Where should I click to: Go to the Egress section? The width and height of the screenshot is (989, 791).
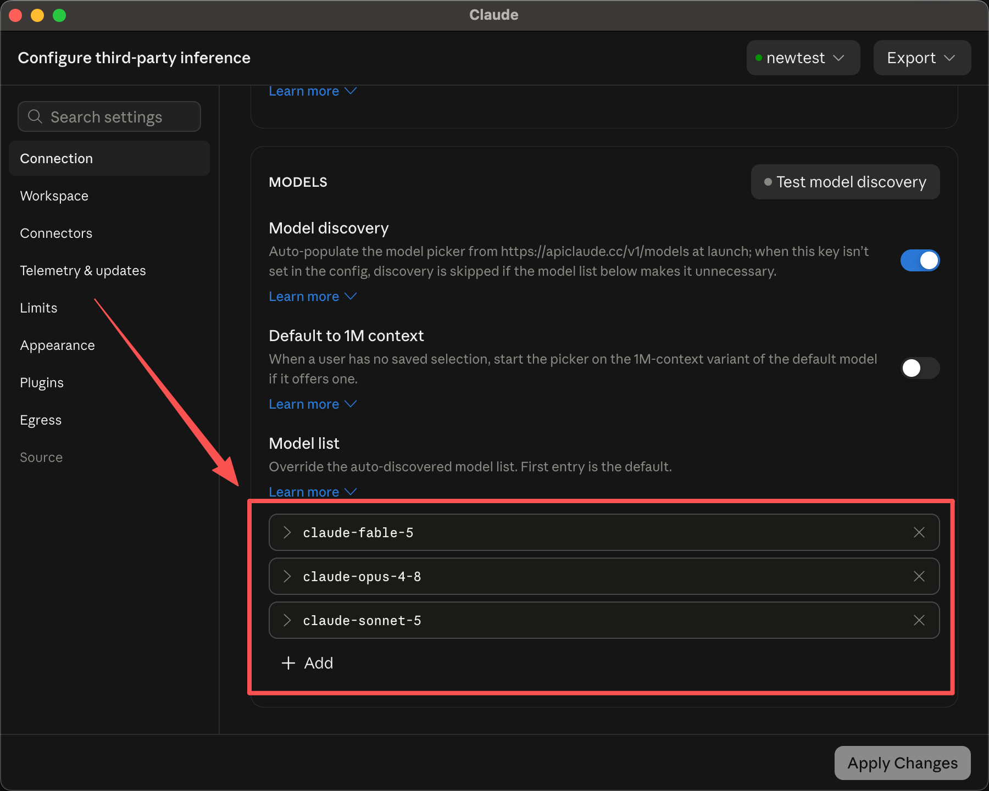(x=109, y=420)
